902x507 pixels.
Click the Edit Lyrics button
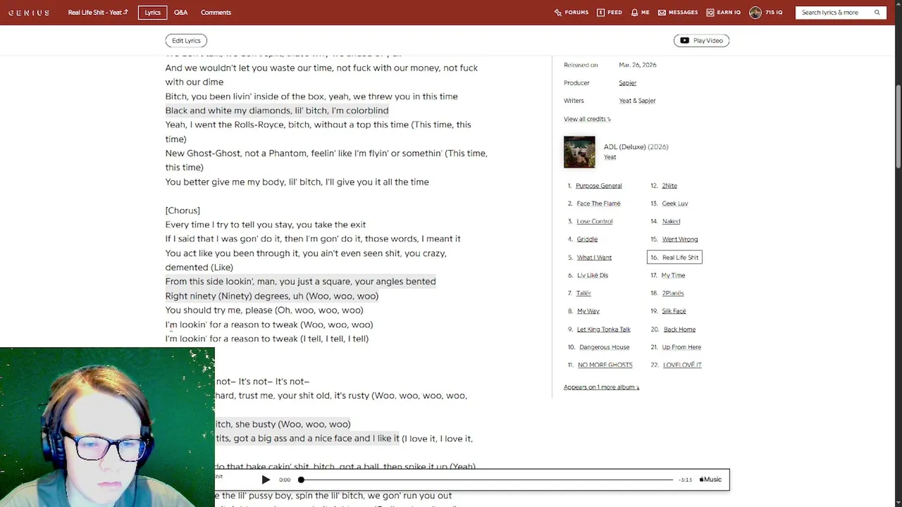[187, 41]
